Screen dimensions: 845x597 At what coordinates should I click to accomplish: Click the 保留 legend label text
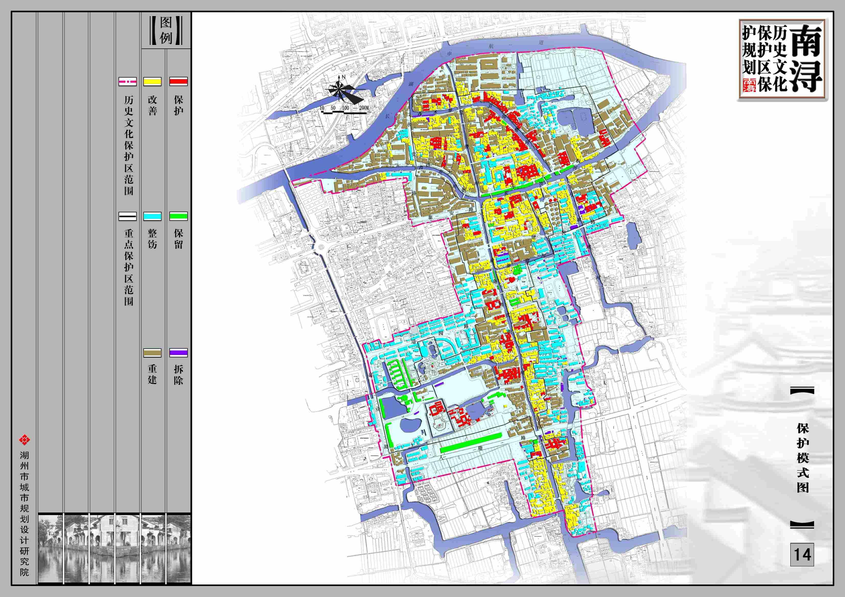tap(179, 239)
